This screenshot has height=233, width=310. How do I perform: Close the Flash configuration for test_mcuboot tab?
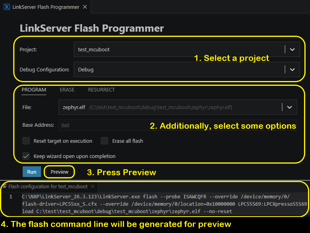[93, 186]
